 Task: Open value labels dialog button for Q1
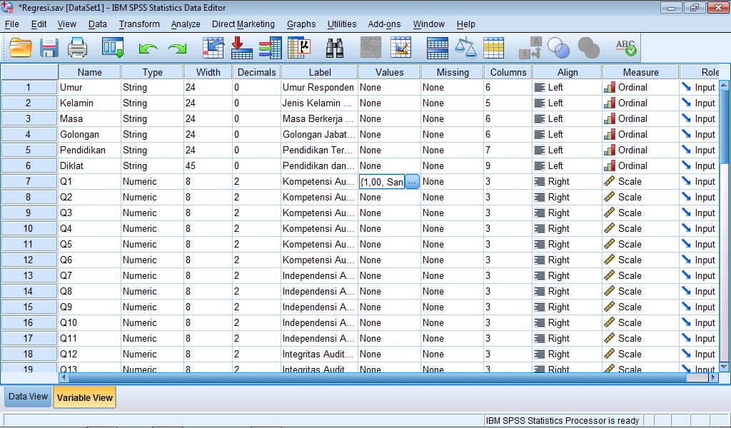(x=412, y=182)
